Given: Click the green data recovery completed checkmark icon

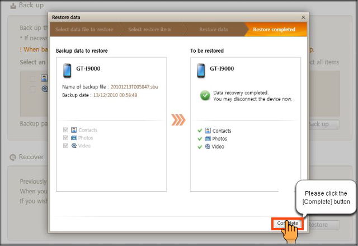Looking at the screenshot, I should point(205,95).
